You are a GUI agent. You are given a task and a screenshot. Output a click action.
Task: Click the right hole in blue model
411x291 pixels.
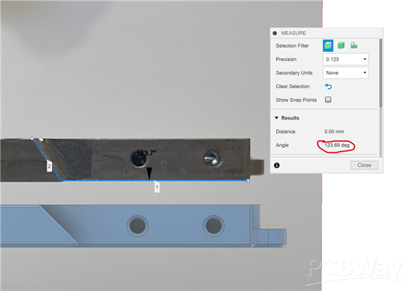(213, 224)
